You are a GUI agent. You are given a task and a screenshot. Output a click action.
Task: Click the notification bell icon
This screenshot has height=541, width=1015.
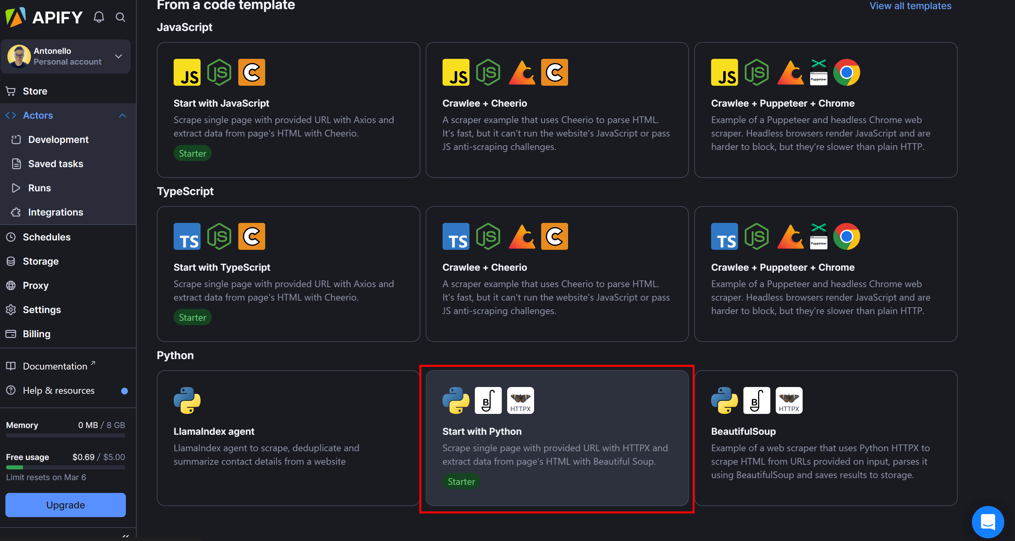[99, 17]
